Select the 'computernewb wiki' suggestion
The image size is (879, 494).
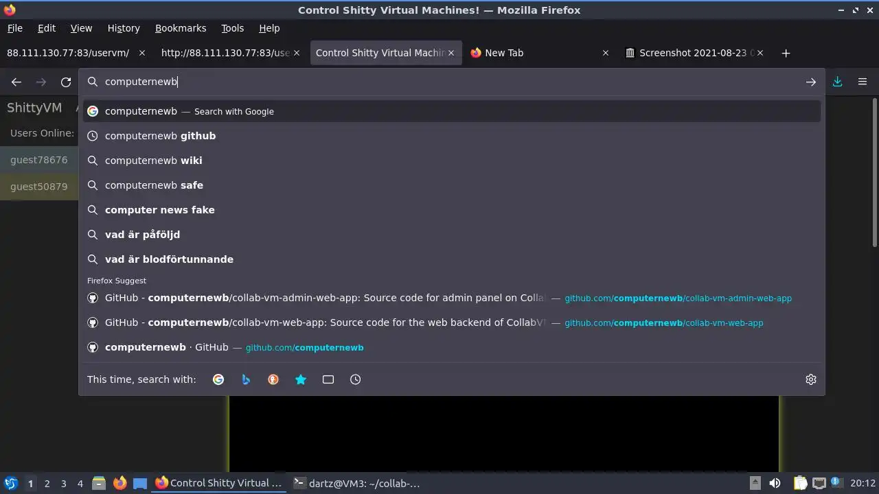(x=452, y=161)
